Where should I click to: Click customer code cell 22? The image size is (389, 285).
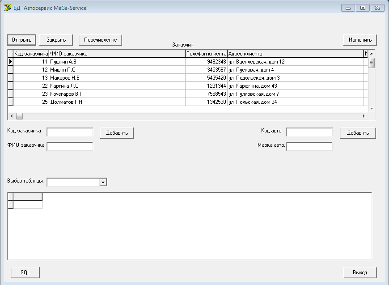coord(31,86)
